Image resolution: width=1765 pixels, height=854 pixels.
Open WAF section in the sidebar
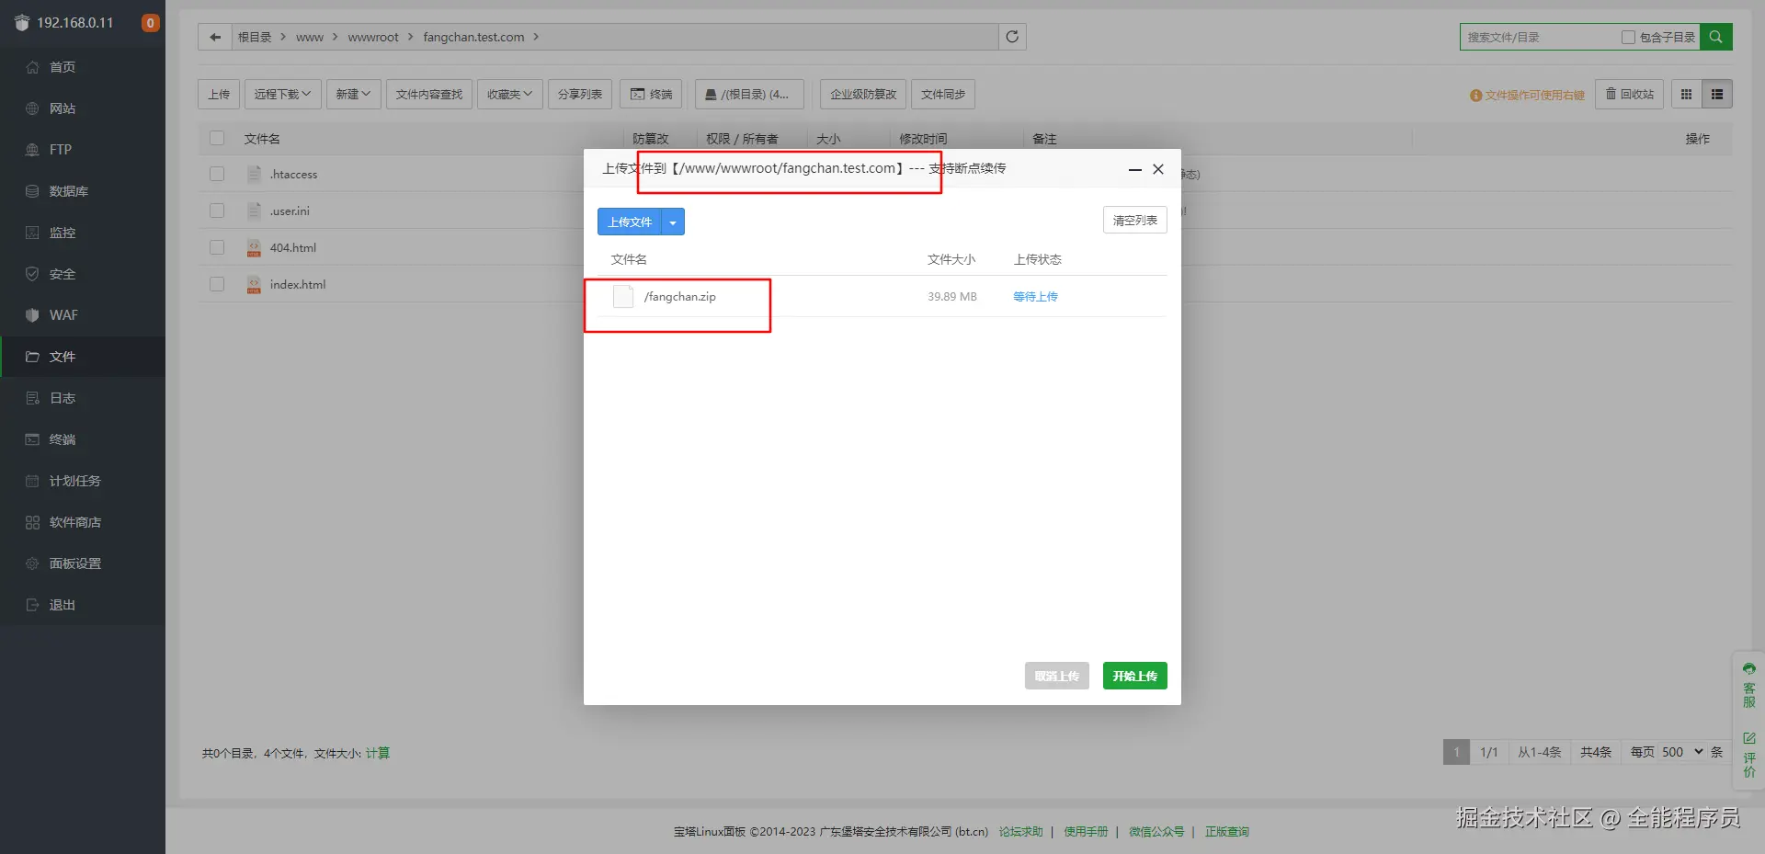pyautogui.click(x=83, y=315)
